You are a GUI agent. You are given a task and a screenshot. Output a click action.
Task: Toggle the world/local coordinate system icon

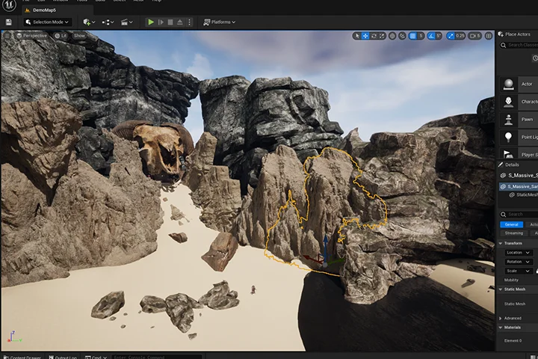[x=392, y=36]
